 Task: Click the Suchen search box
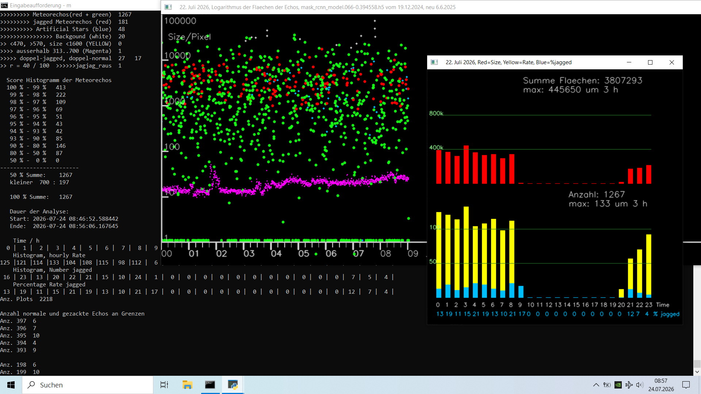[88, 385]
